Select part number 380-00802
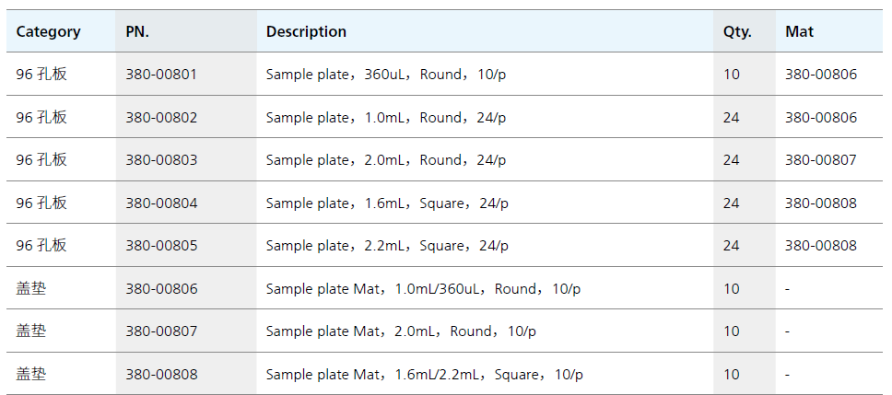Image resolution: width=892 pixels, height=395 pixels. (x=161, y=117)
